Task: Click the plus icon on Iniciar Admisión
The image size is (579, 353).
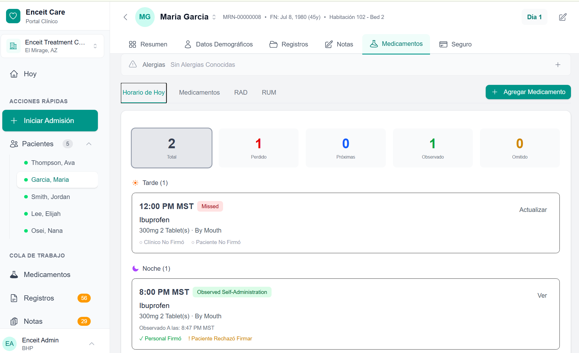Action: pyautogui.click(x=14, y=121)
